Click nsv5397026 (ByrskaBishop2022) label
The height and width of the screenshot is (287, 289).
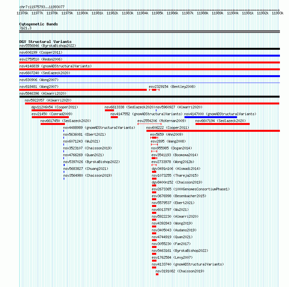92,162
